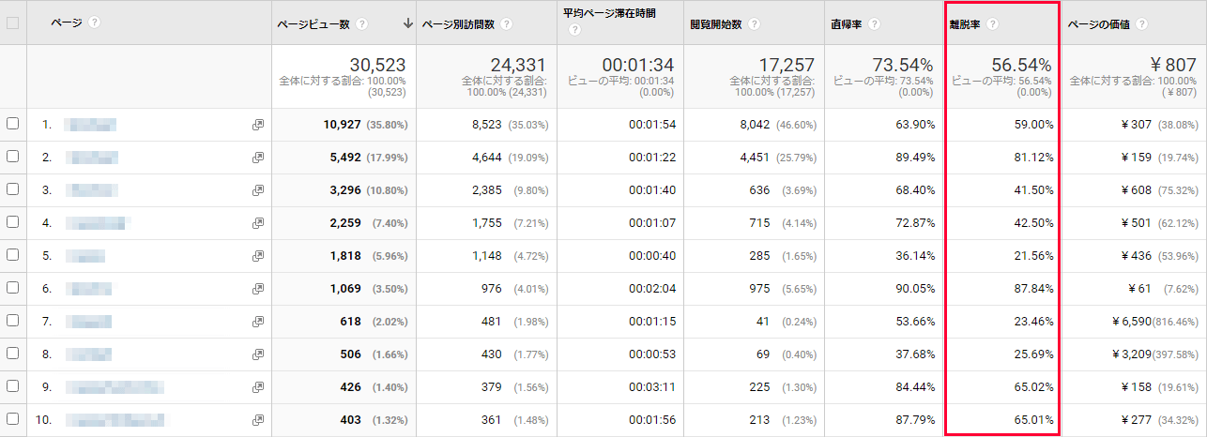Sort by ページビュー数 column header
Image resolution: width=1207 pixels, height=437 pixels.
315,24
